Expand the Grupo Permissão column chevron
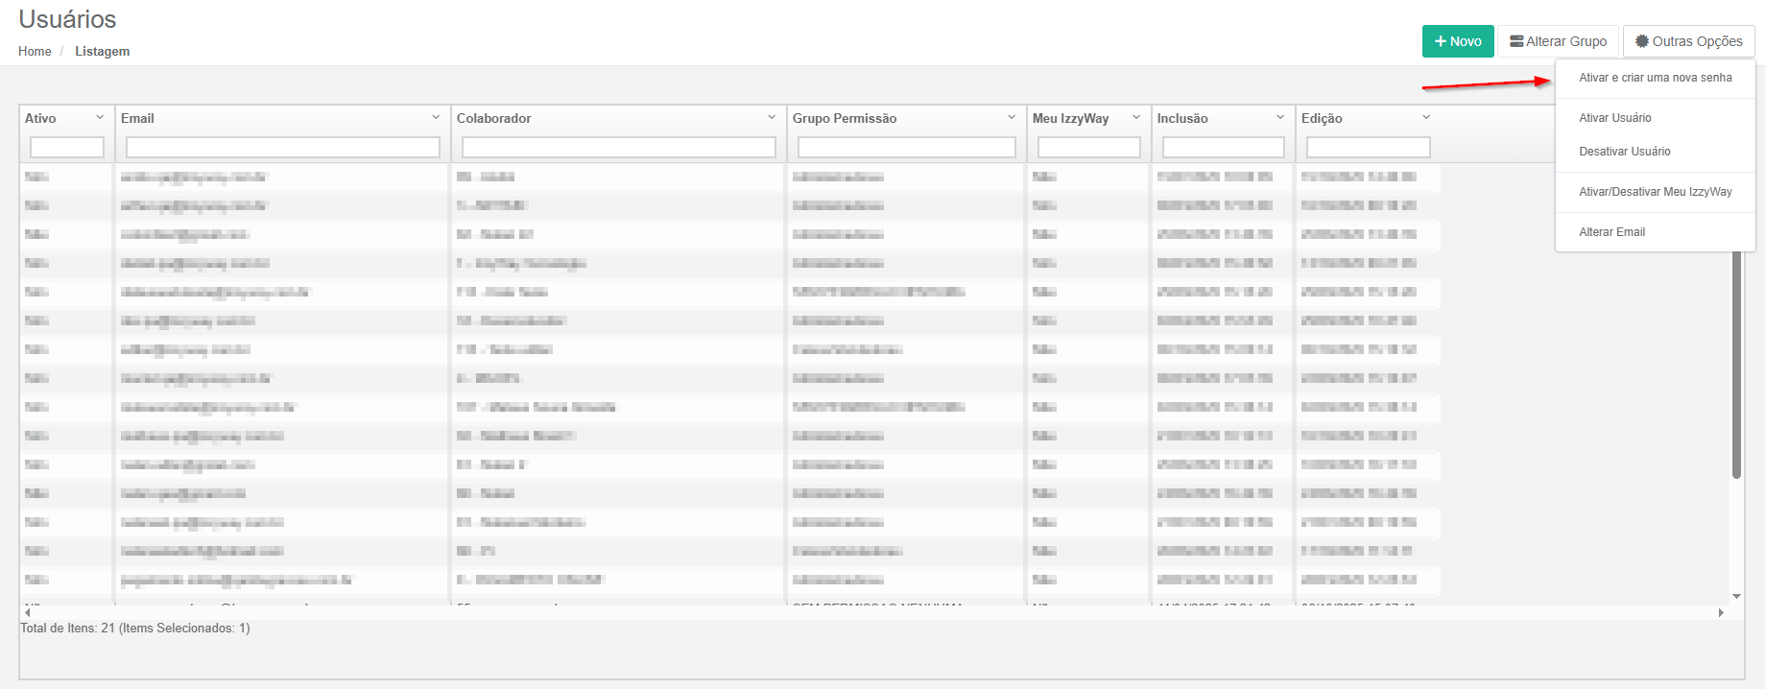The height and width of the screenshot is (689, 1765). (1012, 117)
